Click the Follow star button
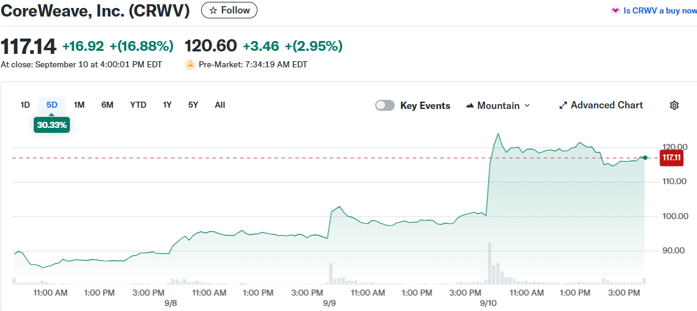 click(x=229, y=10)
